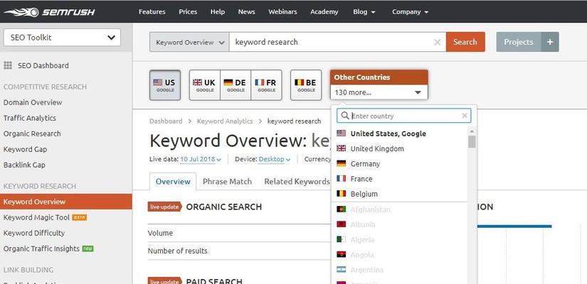Open the Device Desktop dropdown
Image resolution: width=587 pixels, height=284 pixels.
[275, 159]
